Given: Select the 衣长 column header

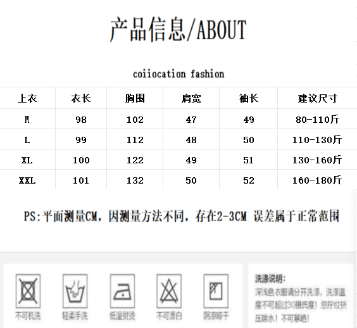Looking at the screenshot, I should tap(81, 98).
